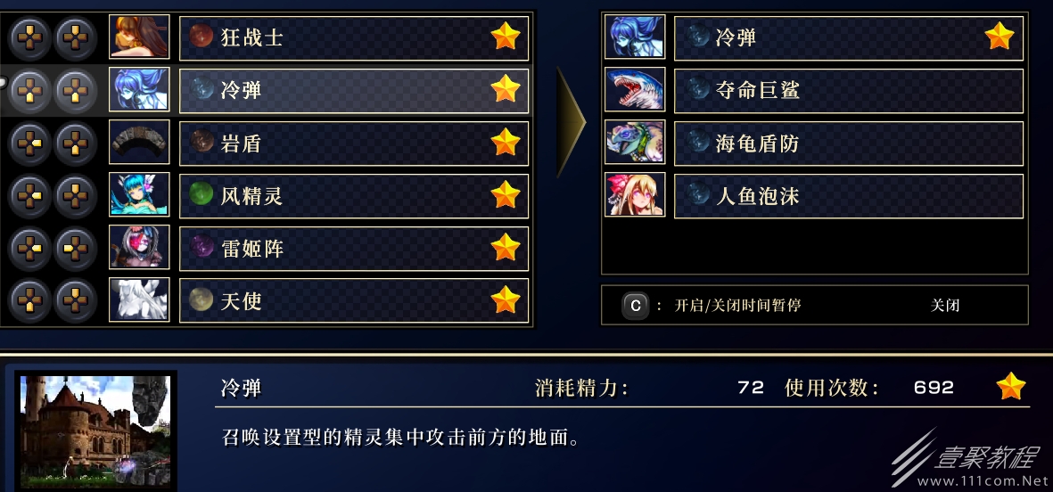Select the 天使 skill entry
Viewport: 1053px width, 492px height.
[x=354, y=300]
